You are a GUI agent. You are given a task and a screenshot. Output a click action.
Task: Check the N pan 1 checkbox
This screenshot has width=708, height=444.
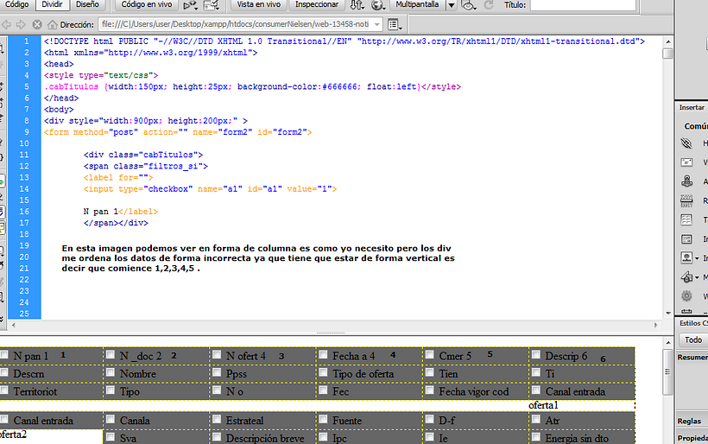(4, 354)
